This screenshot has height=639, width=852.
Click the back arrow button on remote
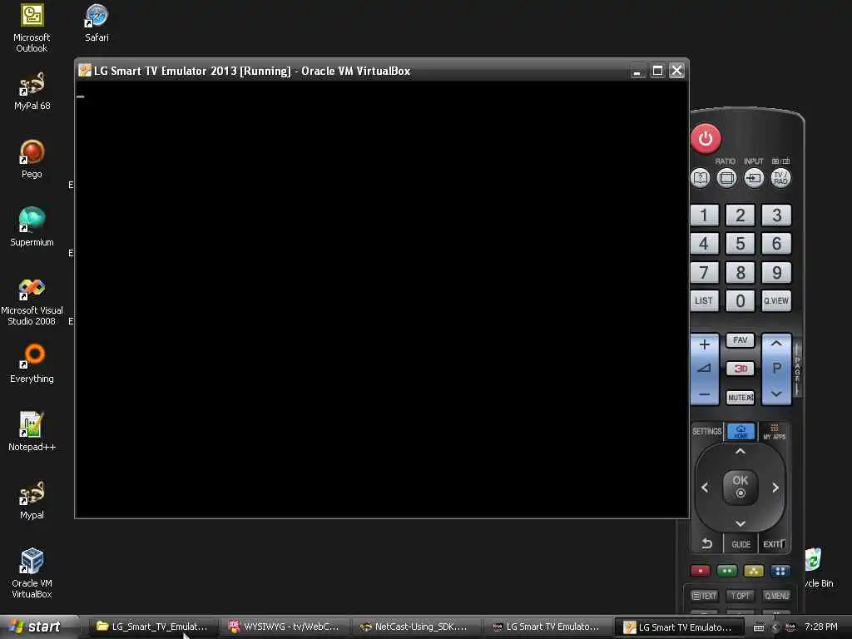click(x=706, y=543)
